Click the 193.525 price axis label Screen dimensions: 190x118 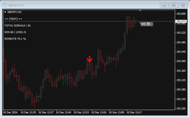pos(181,33)
